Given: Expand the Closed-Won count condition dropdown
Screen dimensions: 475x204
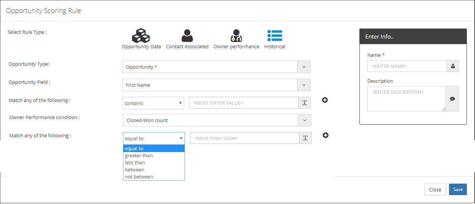Looking at the screenshot, I should click(x=217, y=120).
